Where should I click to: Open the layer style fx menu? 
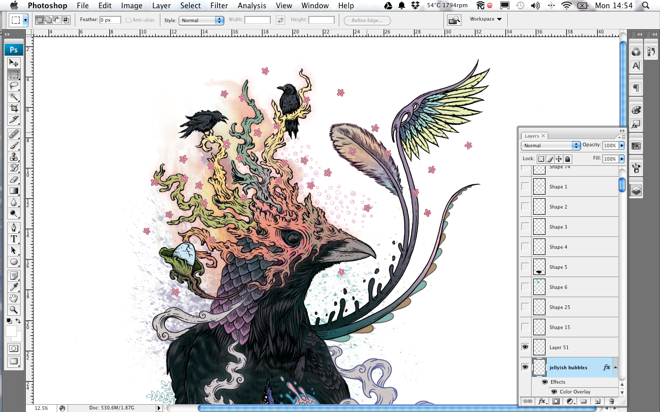[542, 401]
